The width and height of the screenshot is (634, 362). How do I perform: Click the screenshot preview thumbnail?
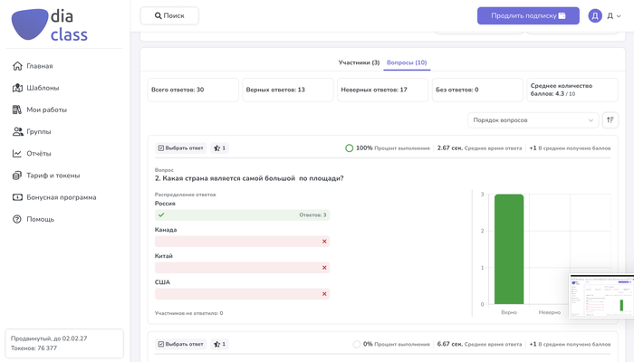[601, 296]
